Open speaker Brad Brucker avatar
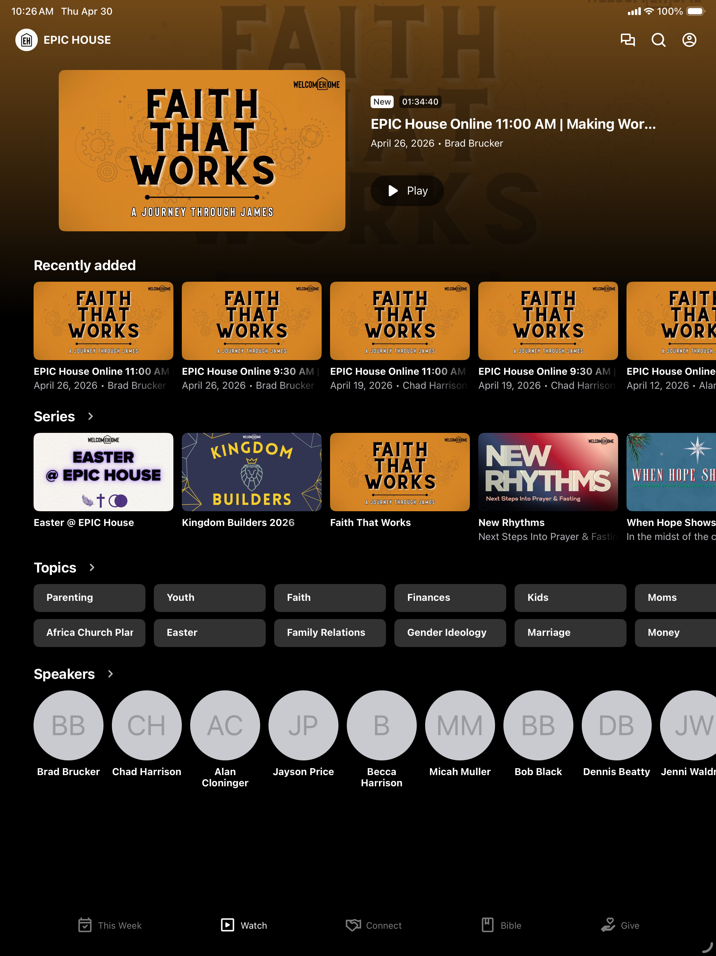The image size is (716, 956). [69, 725]
